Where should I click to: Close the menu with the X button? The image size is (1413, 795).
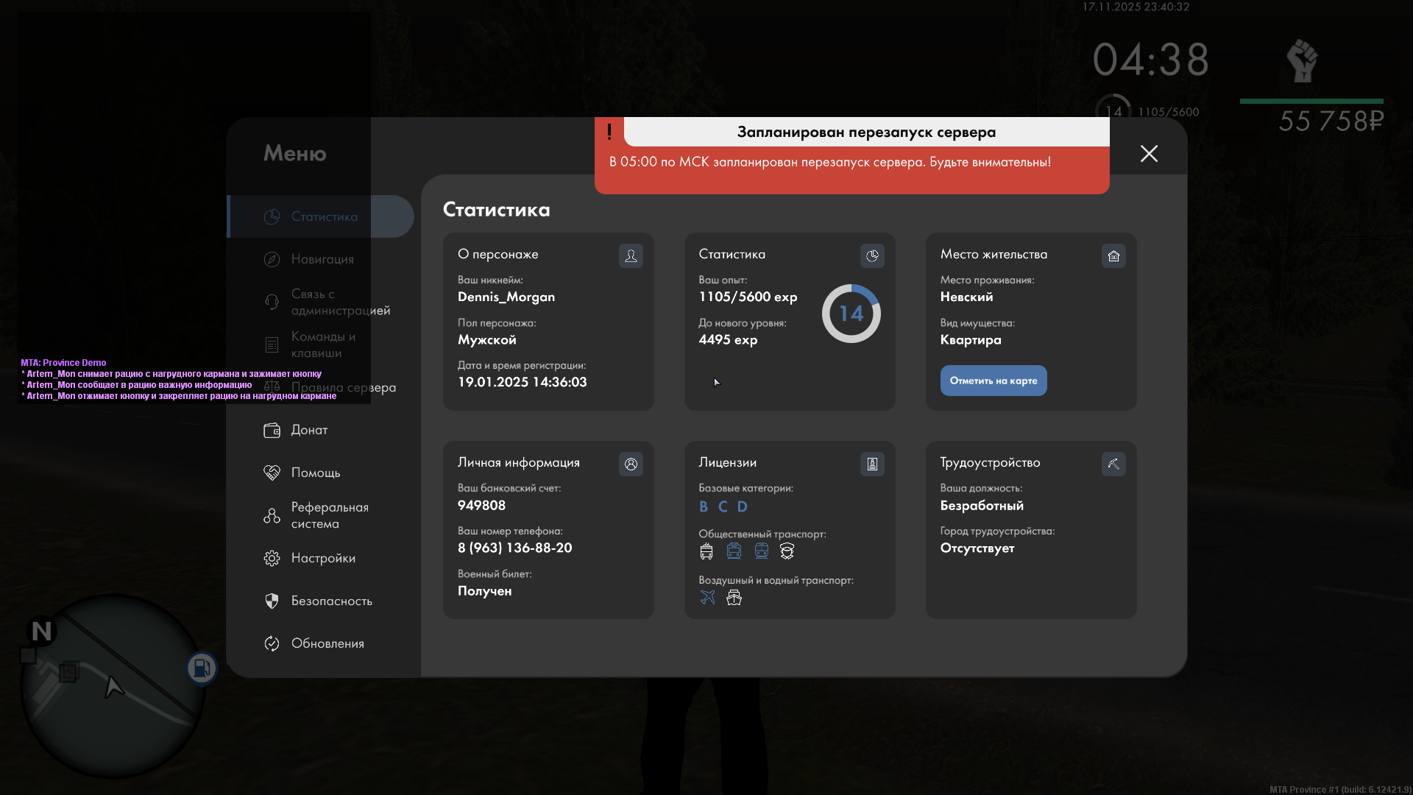pos(1149,153)
